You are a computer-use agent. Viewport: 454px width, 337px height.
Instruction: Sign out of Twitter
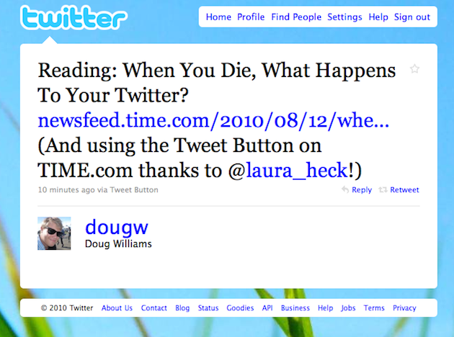412,17
